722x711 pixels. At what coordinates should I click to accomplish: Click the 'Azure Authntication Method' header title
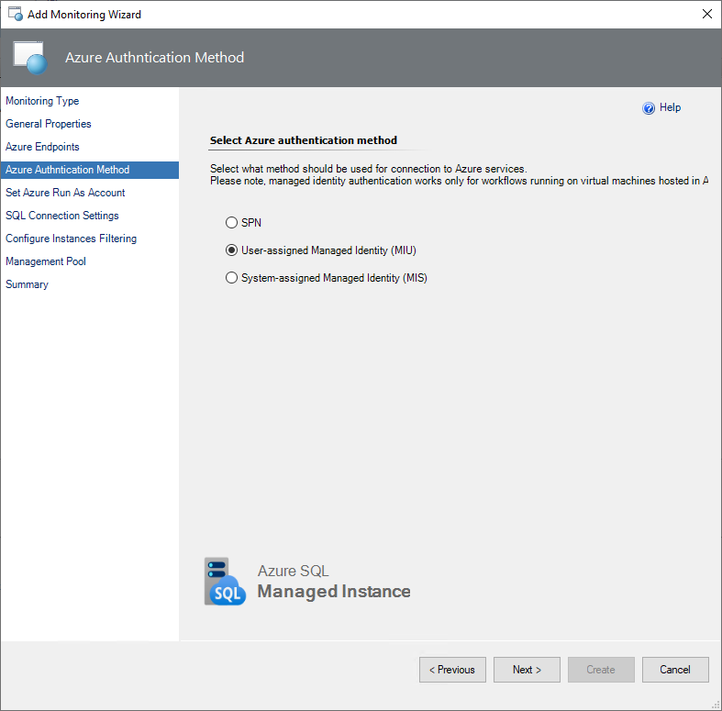(x=155, y=58)
